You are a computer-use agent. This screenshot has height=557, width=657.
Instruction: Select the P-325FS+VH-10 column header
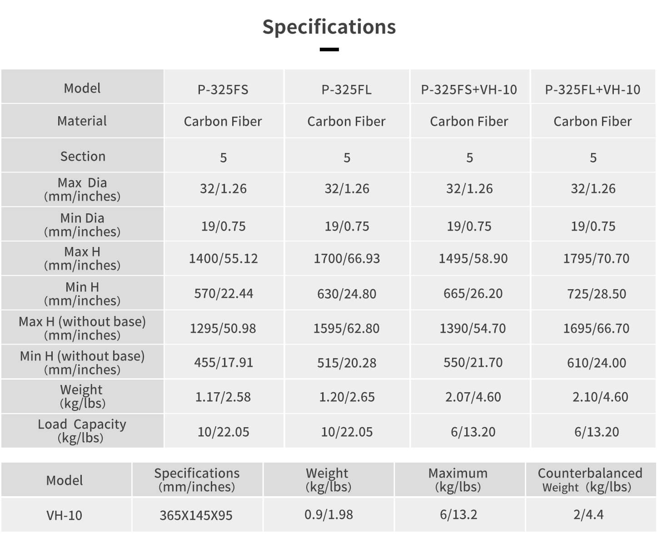469,89
